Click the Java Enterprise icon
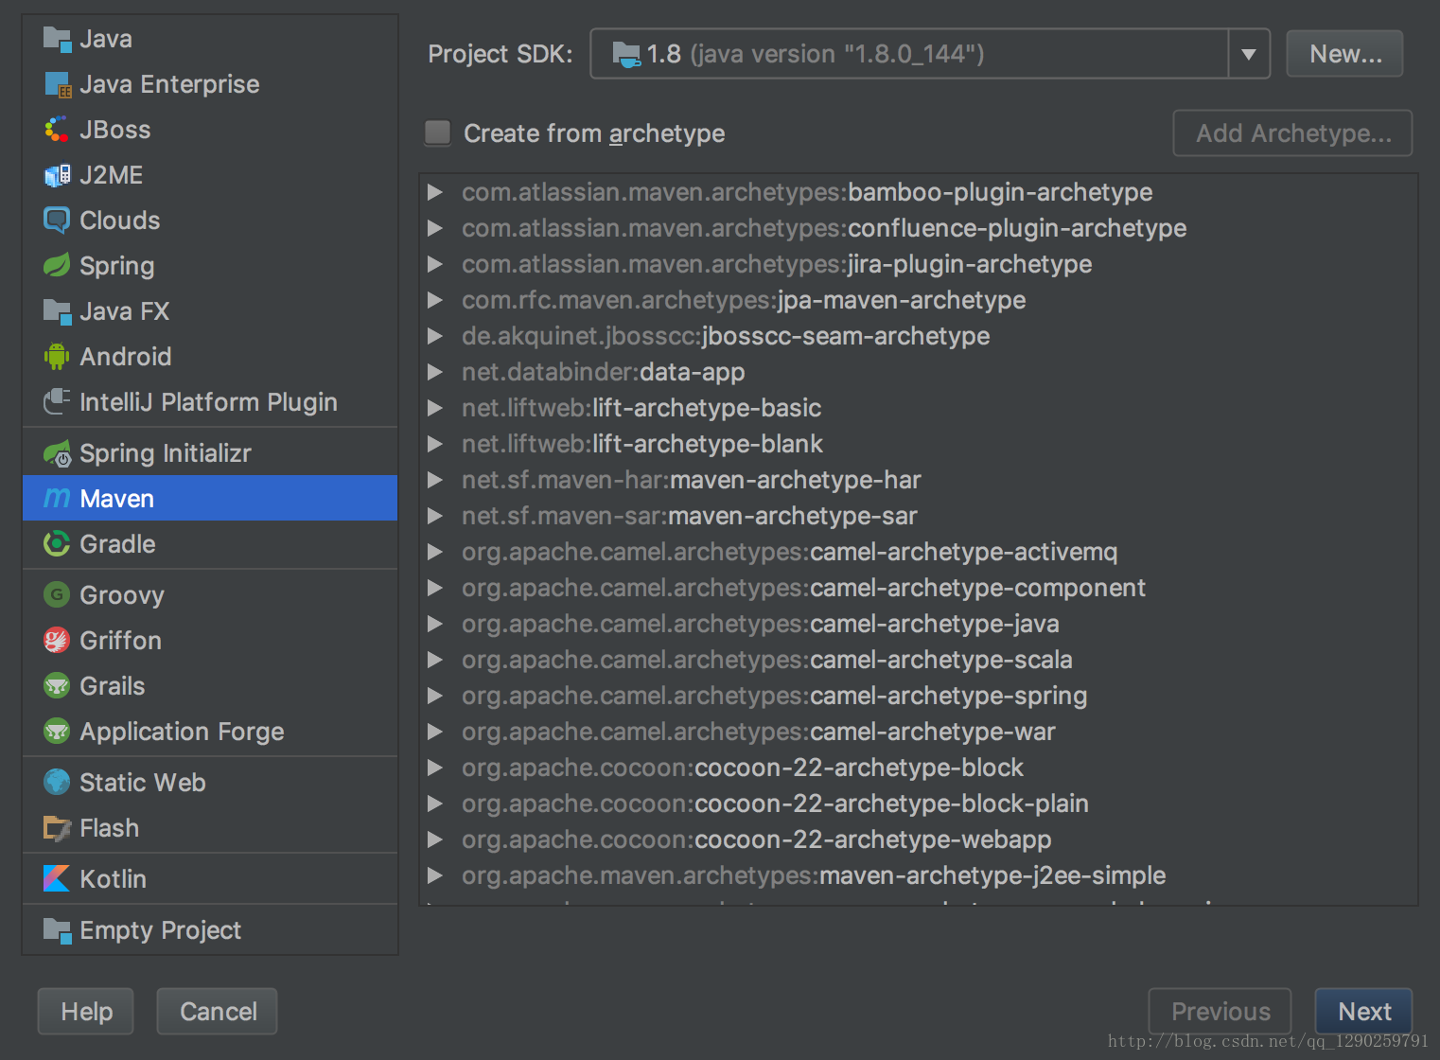1440x1060 pixels. click(57, 84)
